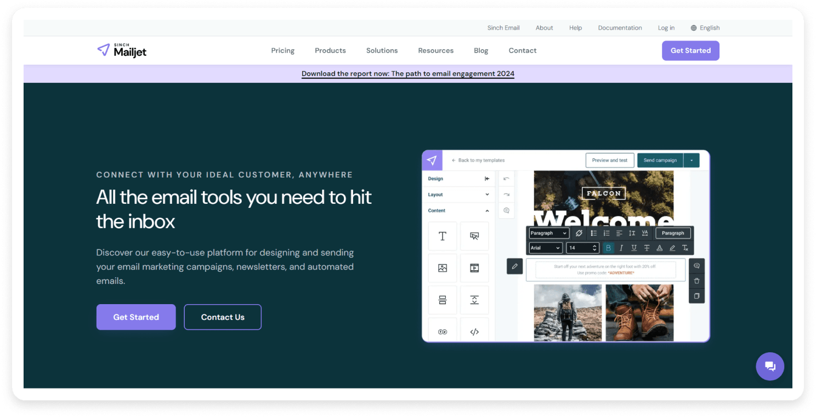Open the Paragraph style dropdown
Image resolution: width=816 pixels, height=417 pixels.
tap(549, 233)
